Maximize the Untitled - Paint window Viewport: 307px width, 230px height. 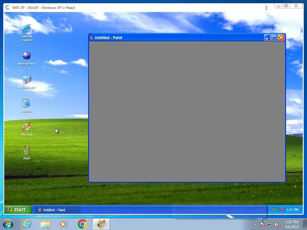tap(274, 37)
